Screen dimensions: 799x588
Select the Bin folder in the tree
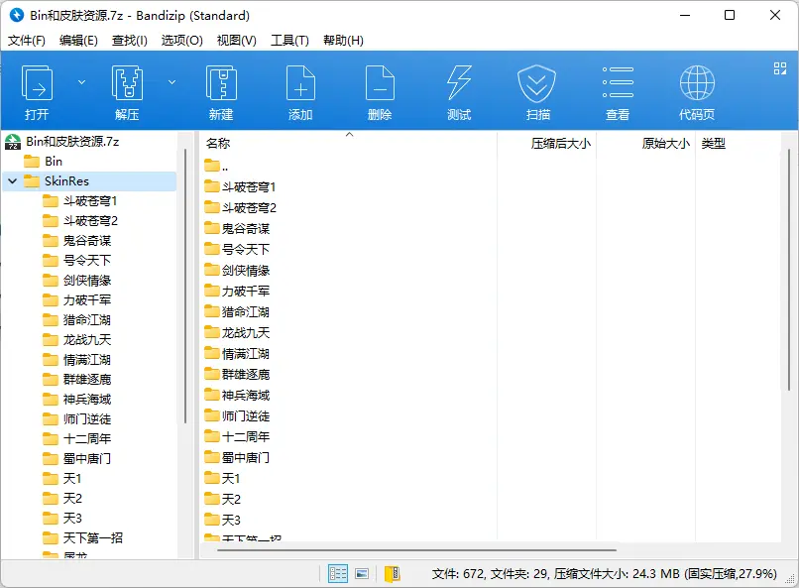(x=54, y=161)
